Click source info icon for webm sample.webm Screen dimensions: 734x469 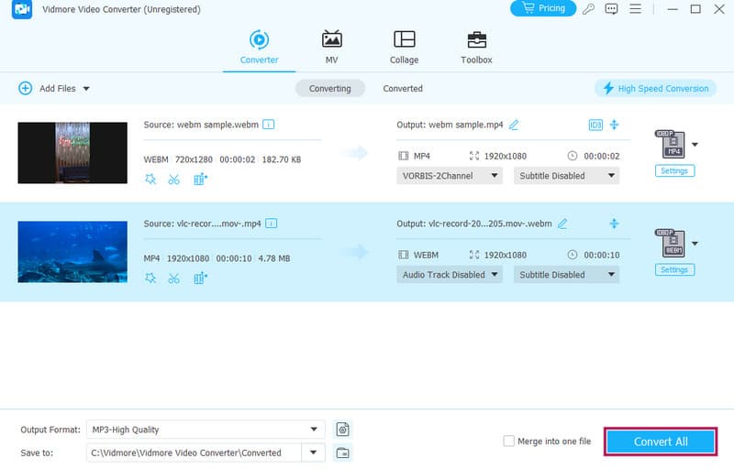tap(270, 124)
